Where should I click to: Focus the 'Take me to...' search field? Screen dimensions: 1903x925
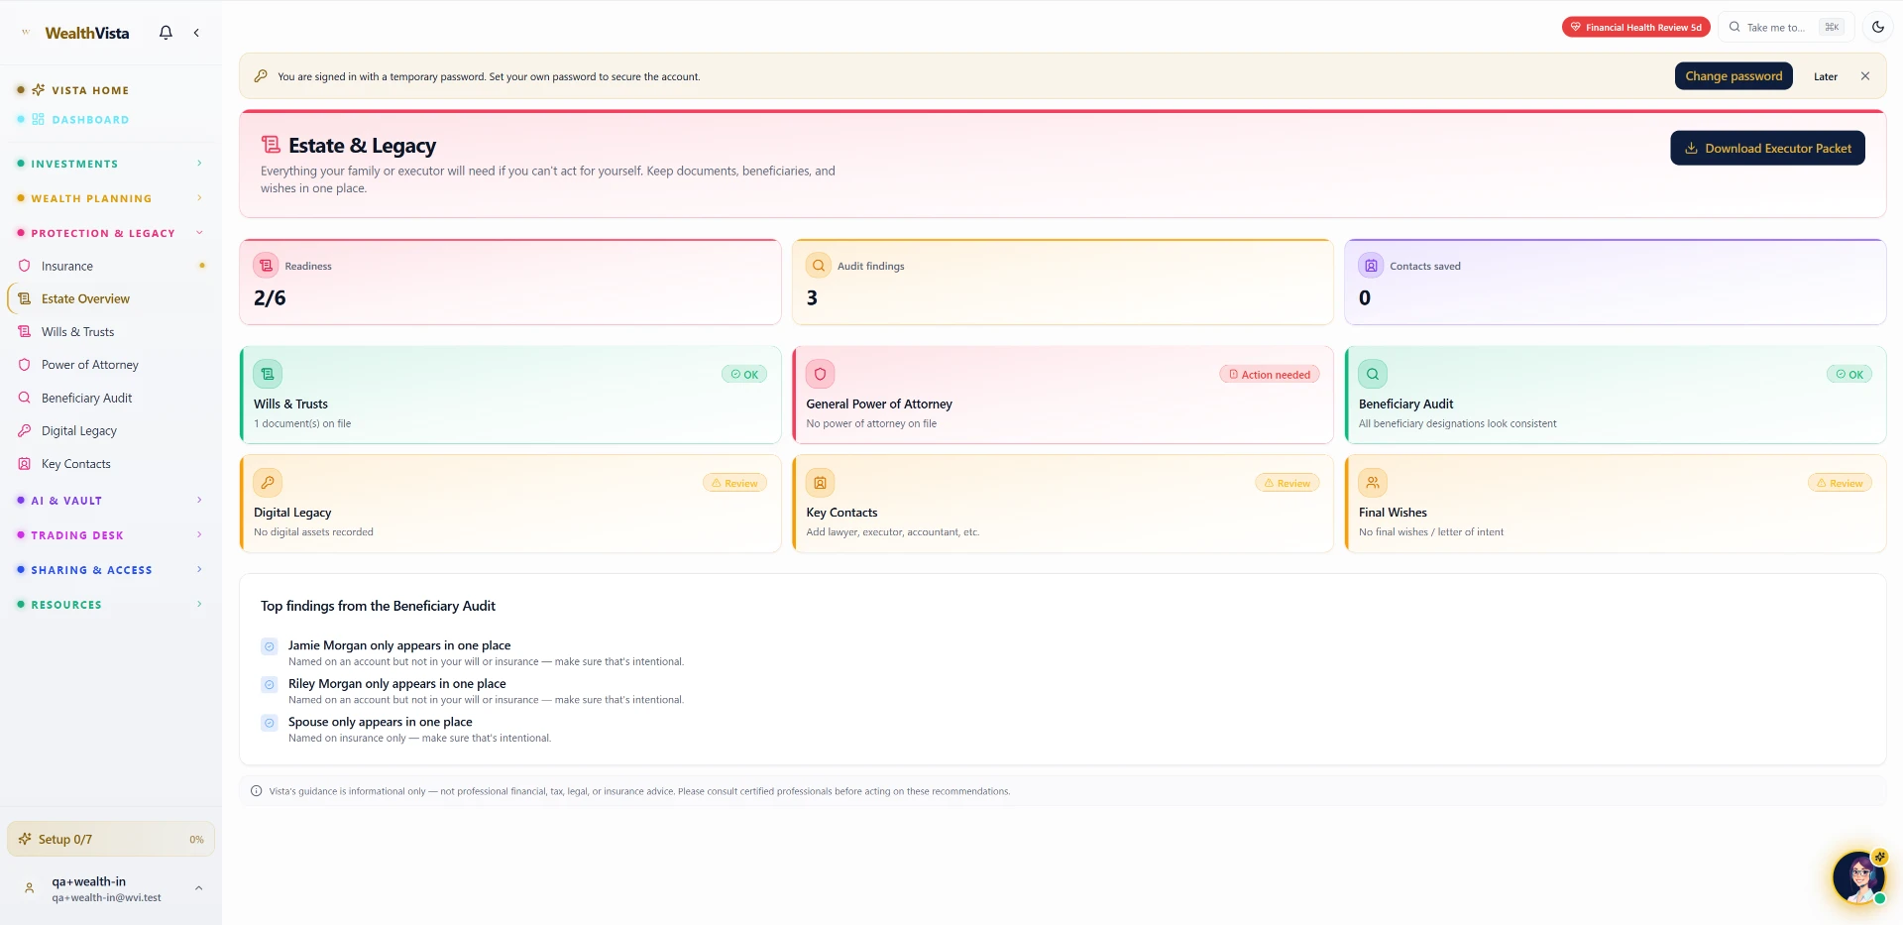point(1785,27)
